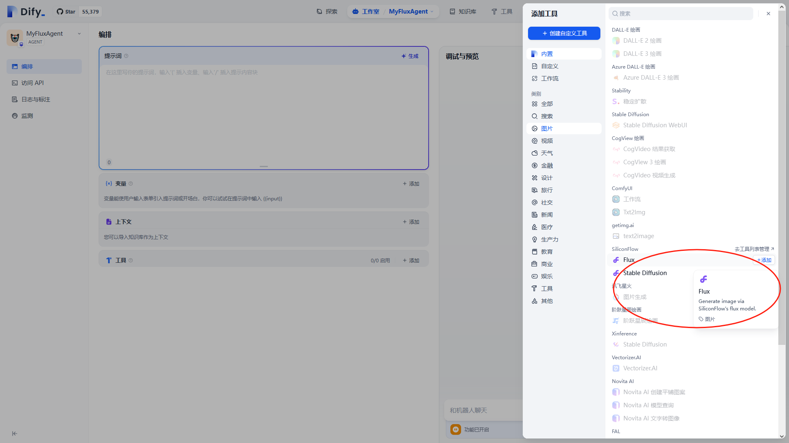Choose the 娱乐 category
Image resolution: width=789 pixels, height=443 pixels.
click(564, 276)
